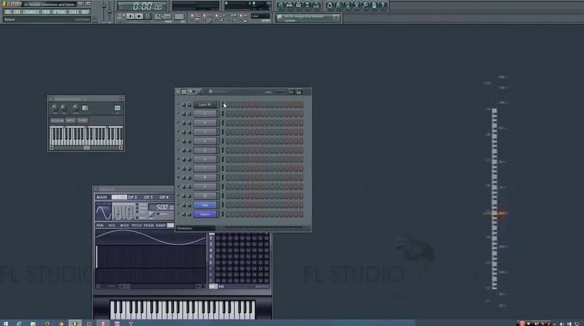Open the browser view icon
The image size is (584, 326).
(307, 5)
